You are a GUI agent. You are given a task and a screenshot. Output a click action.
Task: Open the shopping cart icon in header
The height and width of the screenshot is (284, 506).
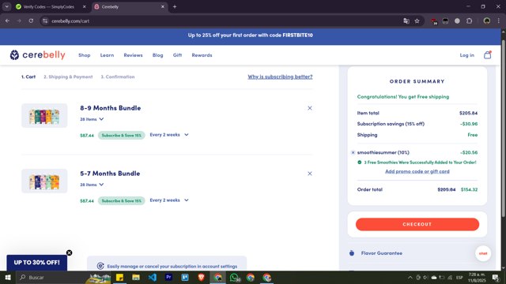click(x=487, y=55)
